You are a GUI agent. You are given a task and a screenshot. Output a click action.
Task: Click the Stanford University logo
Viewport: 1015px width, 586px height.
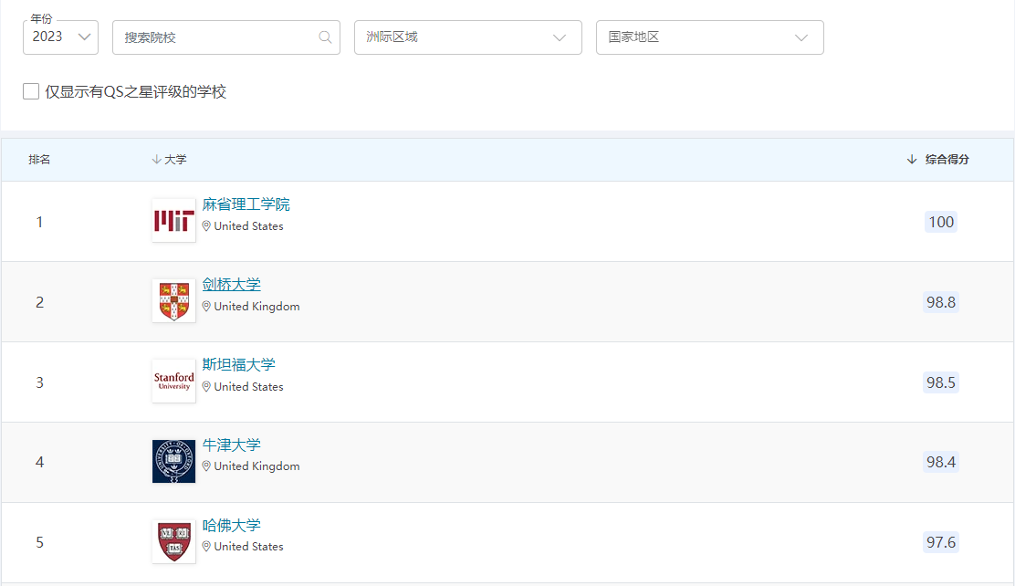[x=173, y=382]
